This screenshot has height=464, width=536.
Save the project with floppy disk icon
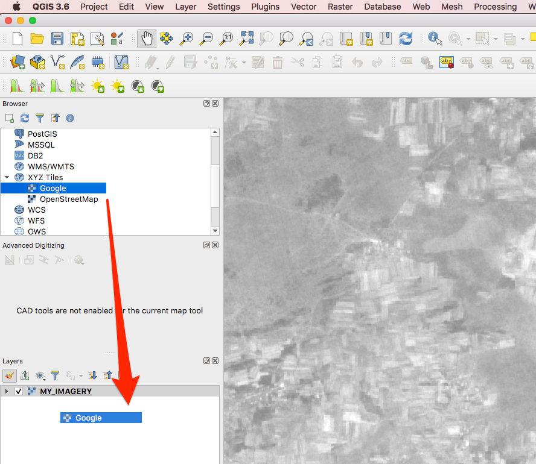57,39
